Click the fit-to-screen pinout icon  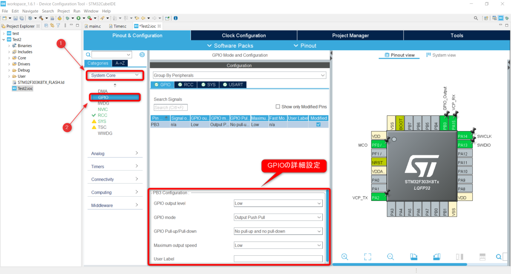(x=368, y=257)
